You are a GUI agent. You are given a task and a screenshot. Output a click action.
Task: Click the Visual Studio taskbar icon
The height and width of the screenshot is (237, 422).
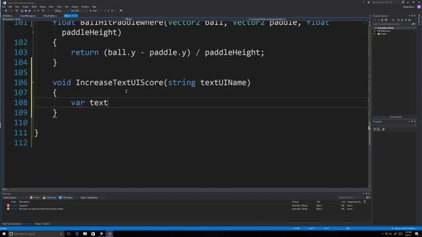109,234
